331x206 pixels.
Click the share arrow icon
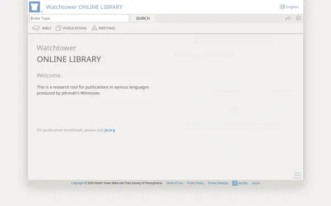click(288, 18)
